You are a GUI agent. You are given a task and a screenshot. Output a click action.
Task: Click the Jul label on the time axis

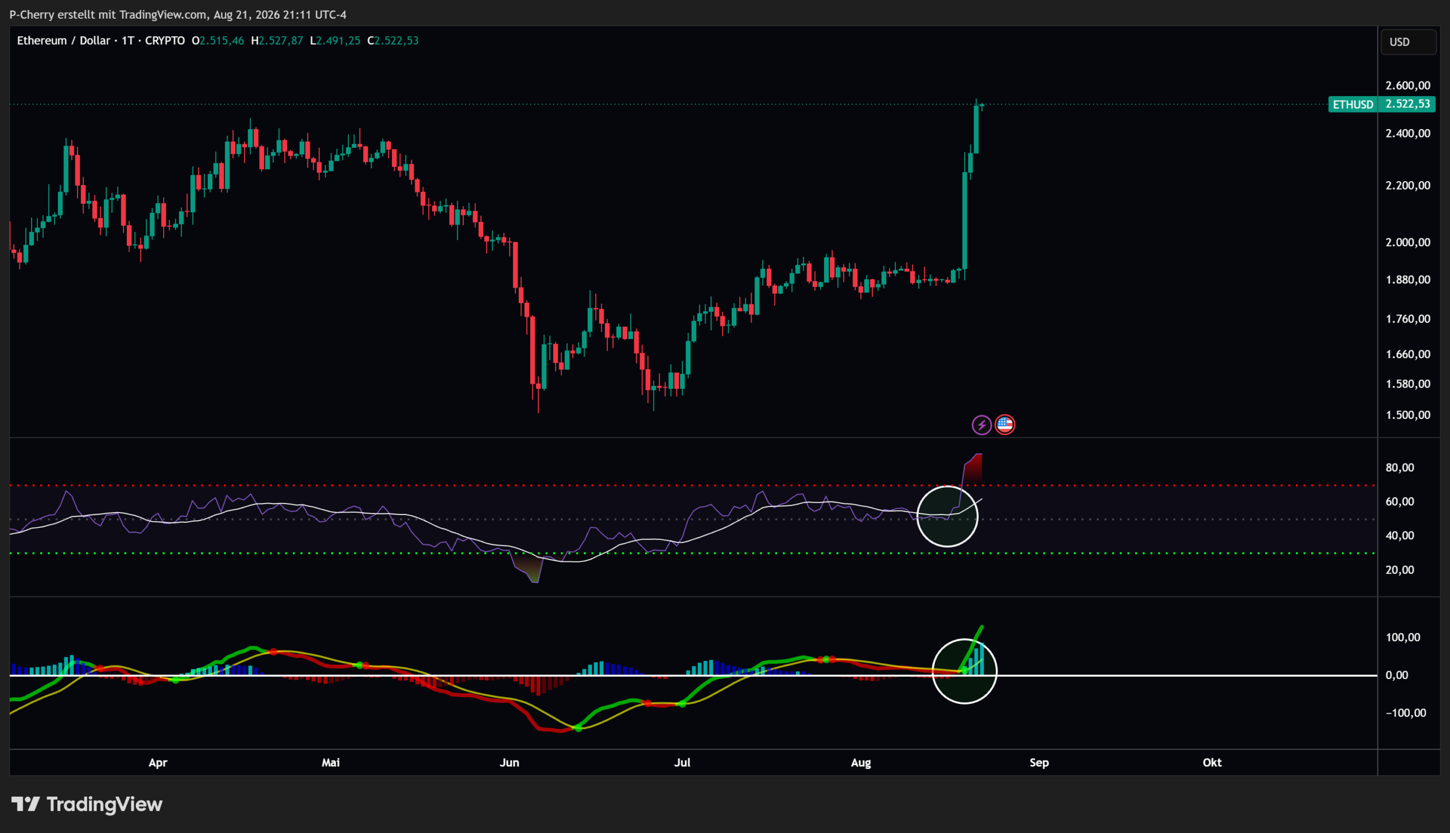point(683,763)
